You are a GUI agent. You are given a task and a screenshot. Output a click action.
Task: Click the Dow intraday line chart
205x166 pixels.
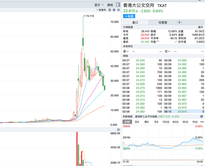163,144
